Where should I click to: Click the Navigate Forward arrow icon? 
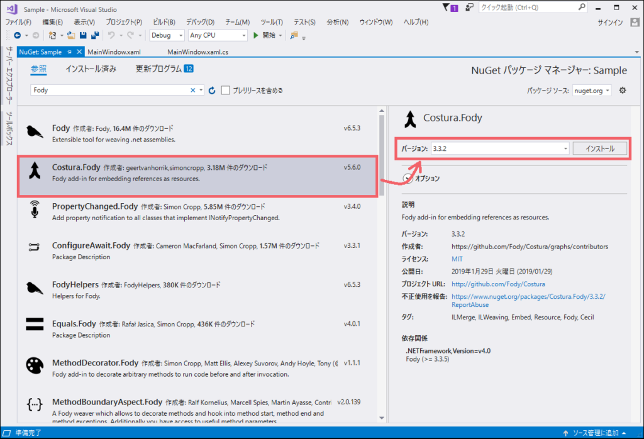36,36
